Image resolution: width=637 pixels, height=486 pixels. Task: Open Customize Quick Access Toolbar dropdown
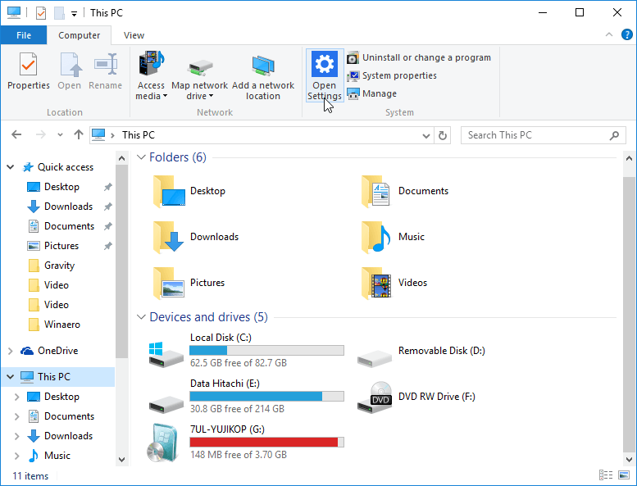74,14
